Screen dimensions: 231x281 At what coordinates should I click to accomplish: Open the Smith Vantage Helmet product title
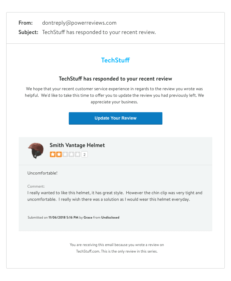pos(77,145)
